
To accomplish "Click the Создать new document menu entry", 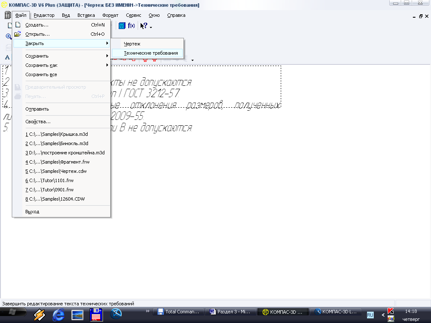I will pyautogui.click(x=61, y=25).
